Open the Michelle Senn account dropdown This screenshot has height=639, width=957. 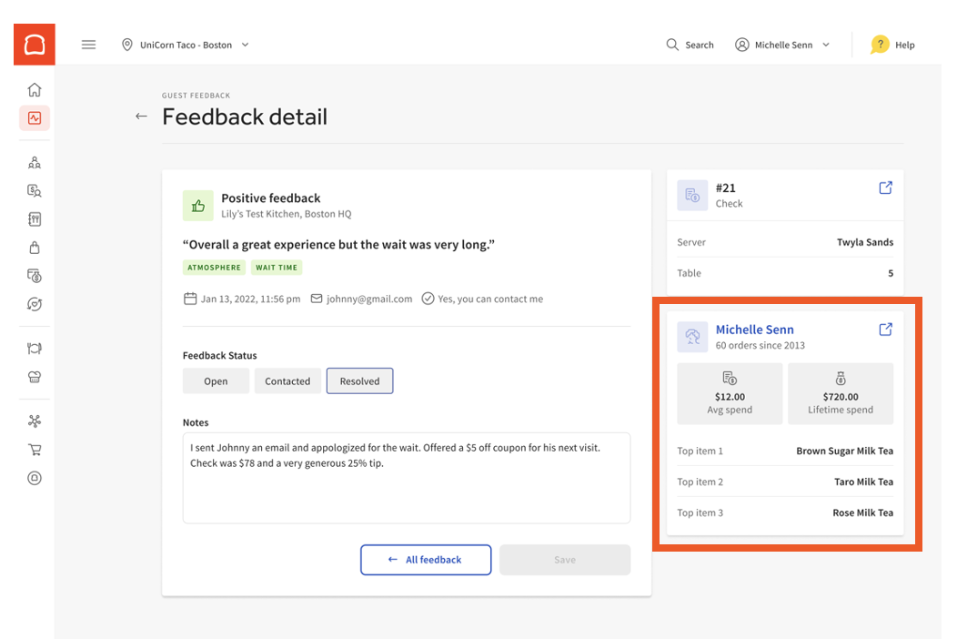(x=782, y=44)
